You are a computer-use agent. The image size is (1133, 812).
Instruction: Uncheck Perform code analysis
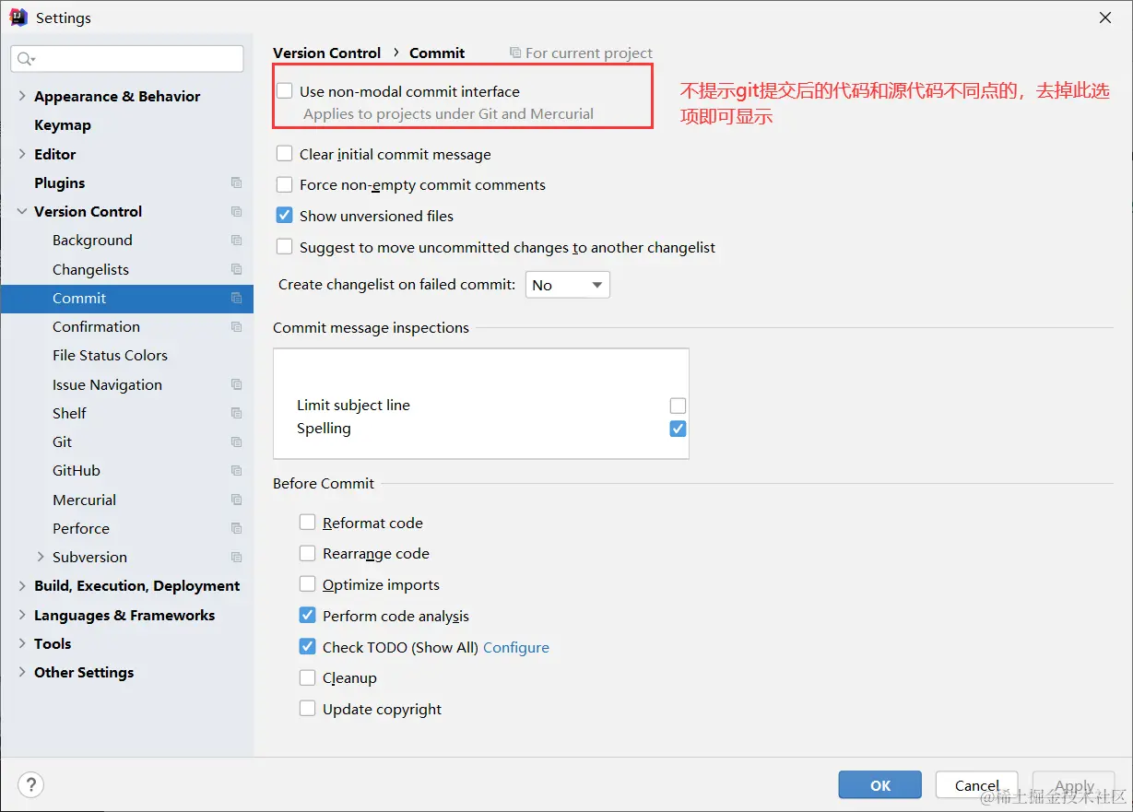pos(308,616)
